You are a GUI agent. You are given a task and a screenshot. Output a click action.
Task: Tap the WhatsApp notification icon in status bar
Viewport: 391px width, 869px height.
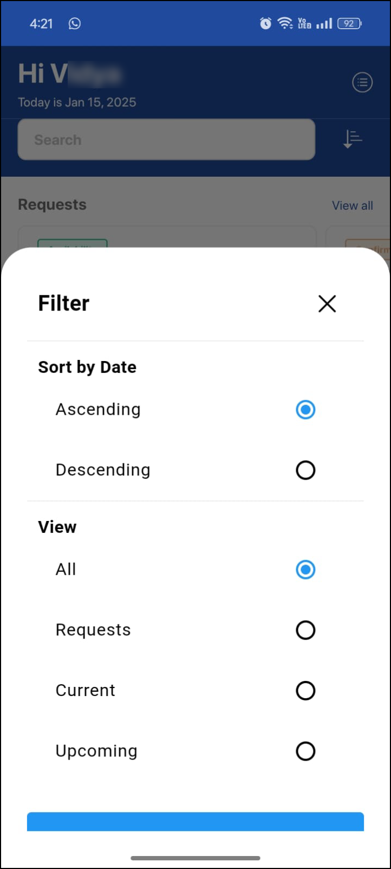pyautogui.click(x=75, y=23)
